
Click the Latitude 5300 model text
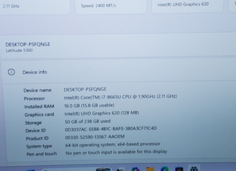pos(19,50)
